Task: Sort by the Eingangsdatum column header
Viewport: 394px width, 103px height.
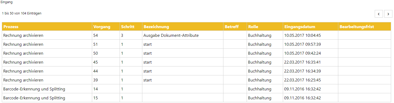Action: coord(310,27)
